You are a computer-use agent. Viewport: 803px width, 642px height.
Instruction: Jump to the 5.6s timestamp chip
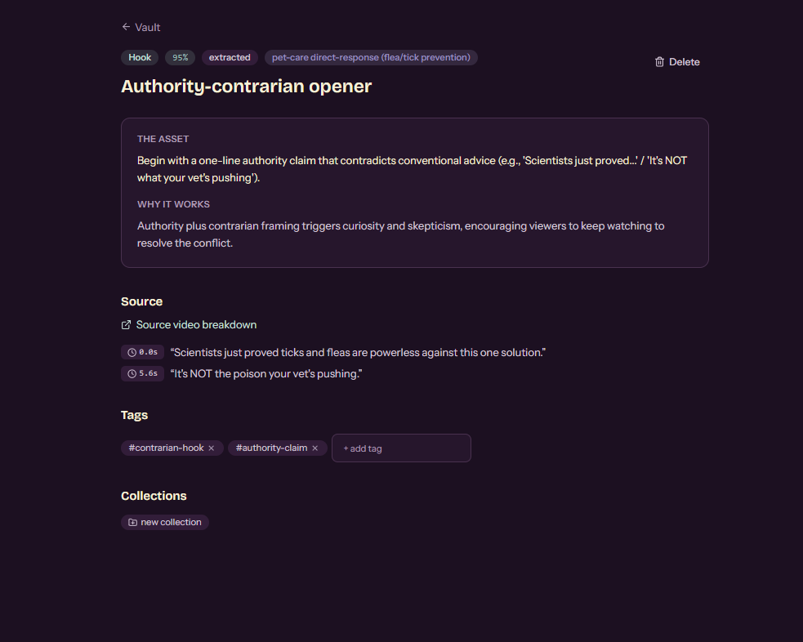coord(142,374)
